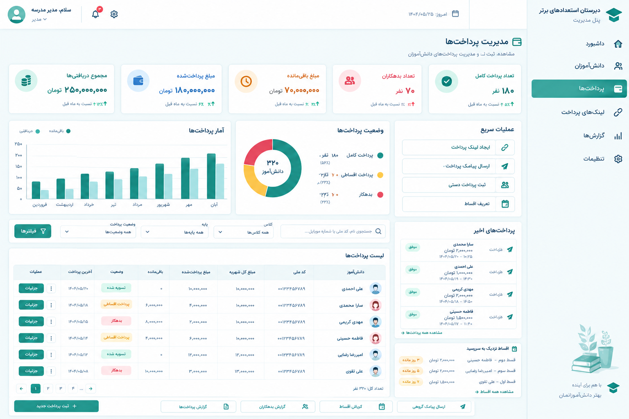The image size is (629, 419).
Task: Click the گزارش بدهکاران button
Action: click(278, 407)
